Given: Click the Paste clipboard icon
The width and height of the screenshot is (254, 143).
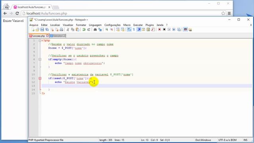Looking at the screenshot, I should pyautogui.click(x=77, y=30).
